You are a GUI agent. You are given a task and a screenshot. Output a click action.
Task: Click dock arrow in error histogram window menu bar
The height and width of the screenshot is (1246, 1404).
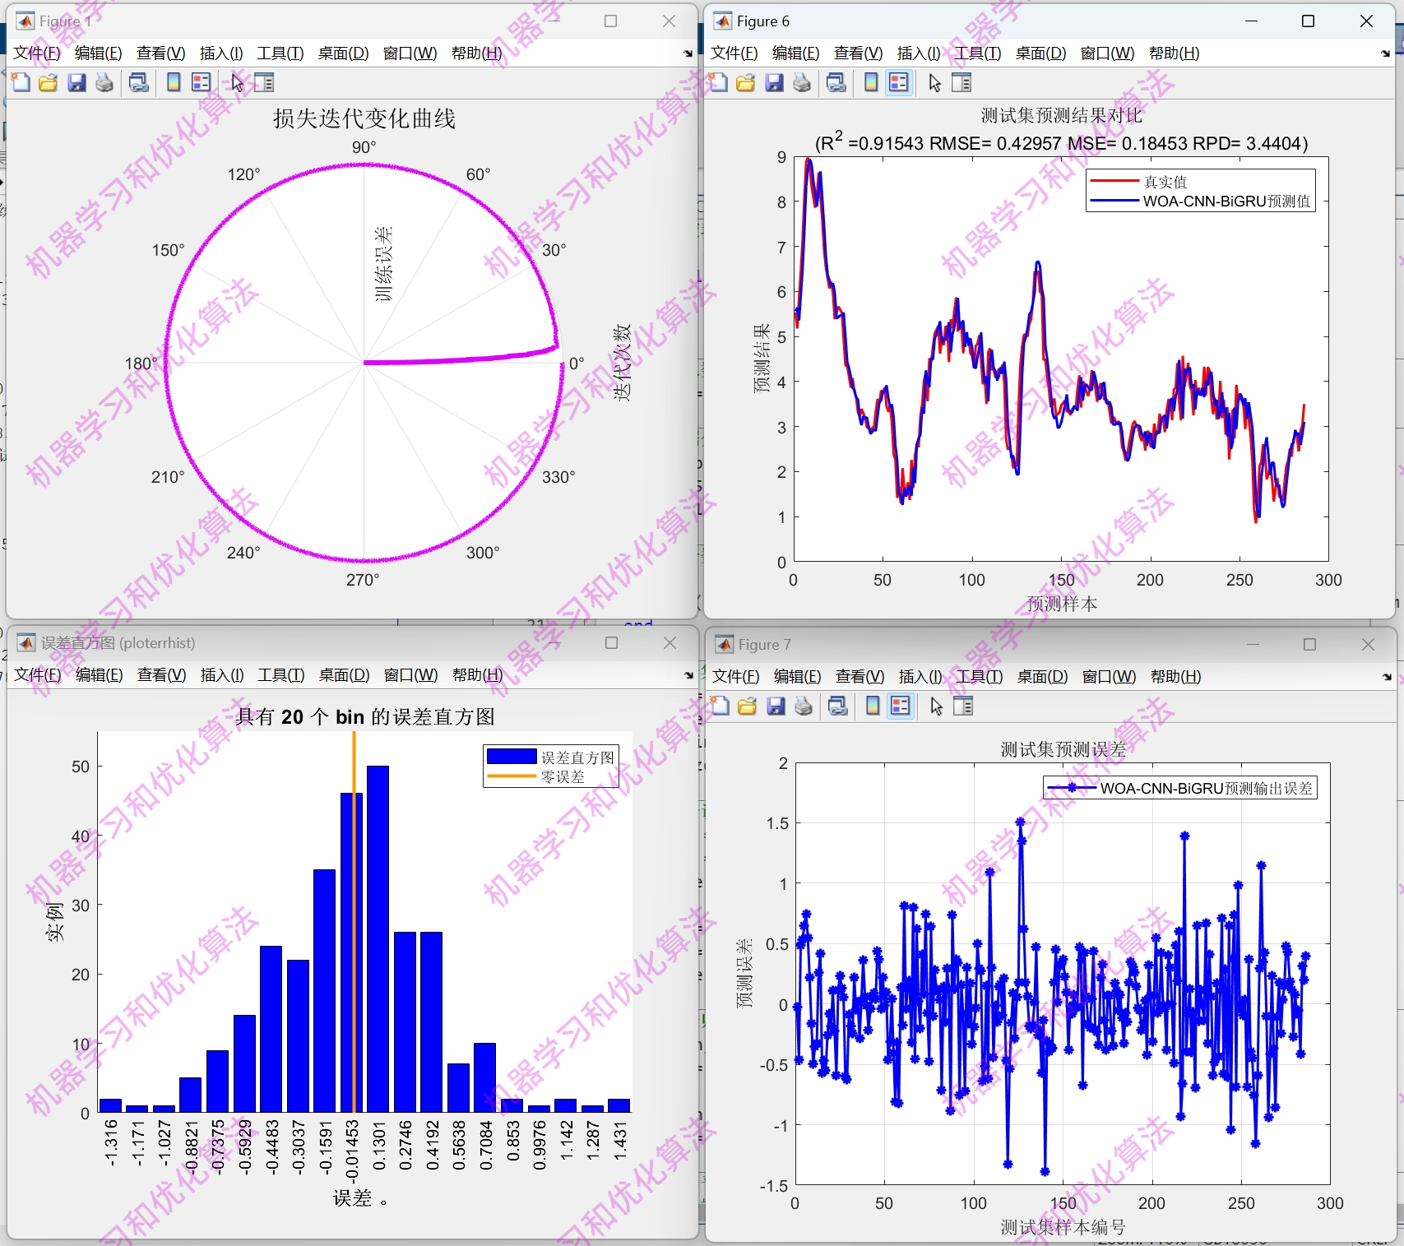click(688, 675)
